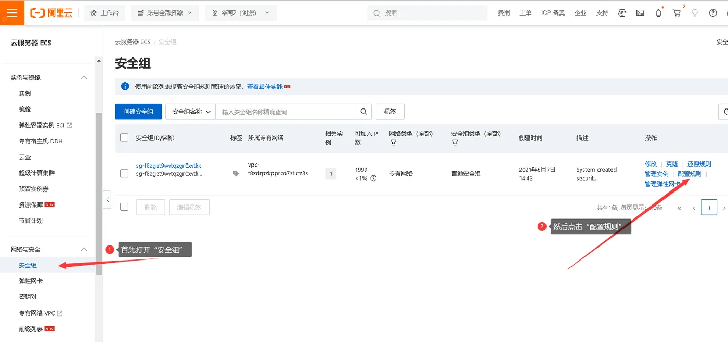Click the external link icon next to 弹性容器实例 ECI
728x342 pixels.
coord(69,125)
